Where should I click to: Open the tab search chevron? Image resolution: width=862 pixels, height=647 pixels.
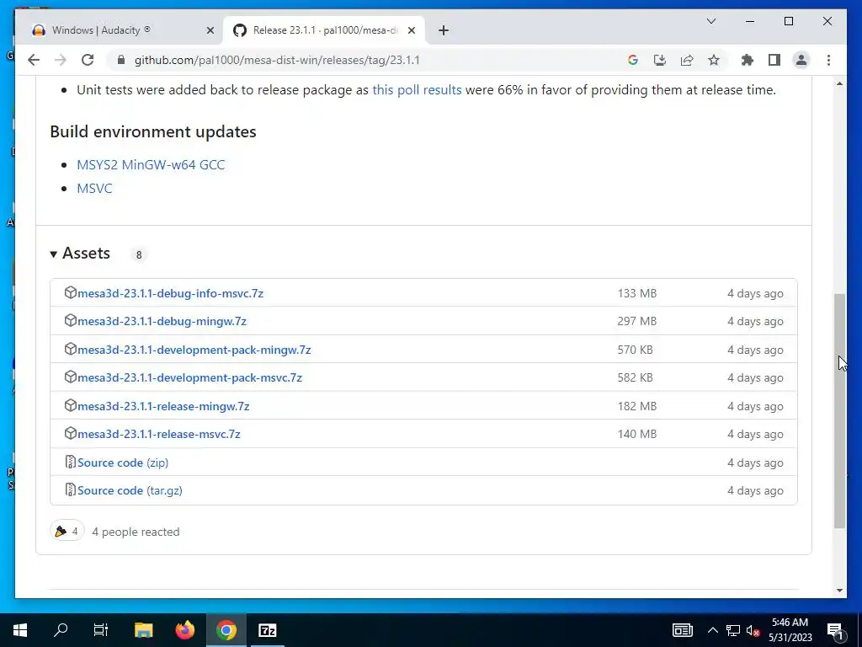(x=710, y=21)
